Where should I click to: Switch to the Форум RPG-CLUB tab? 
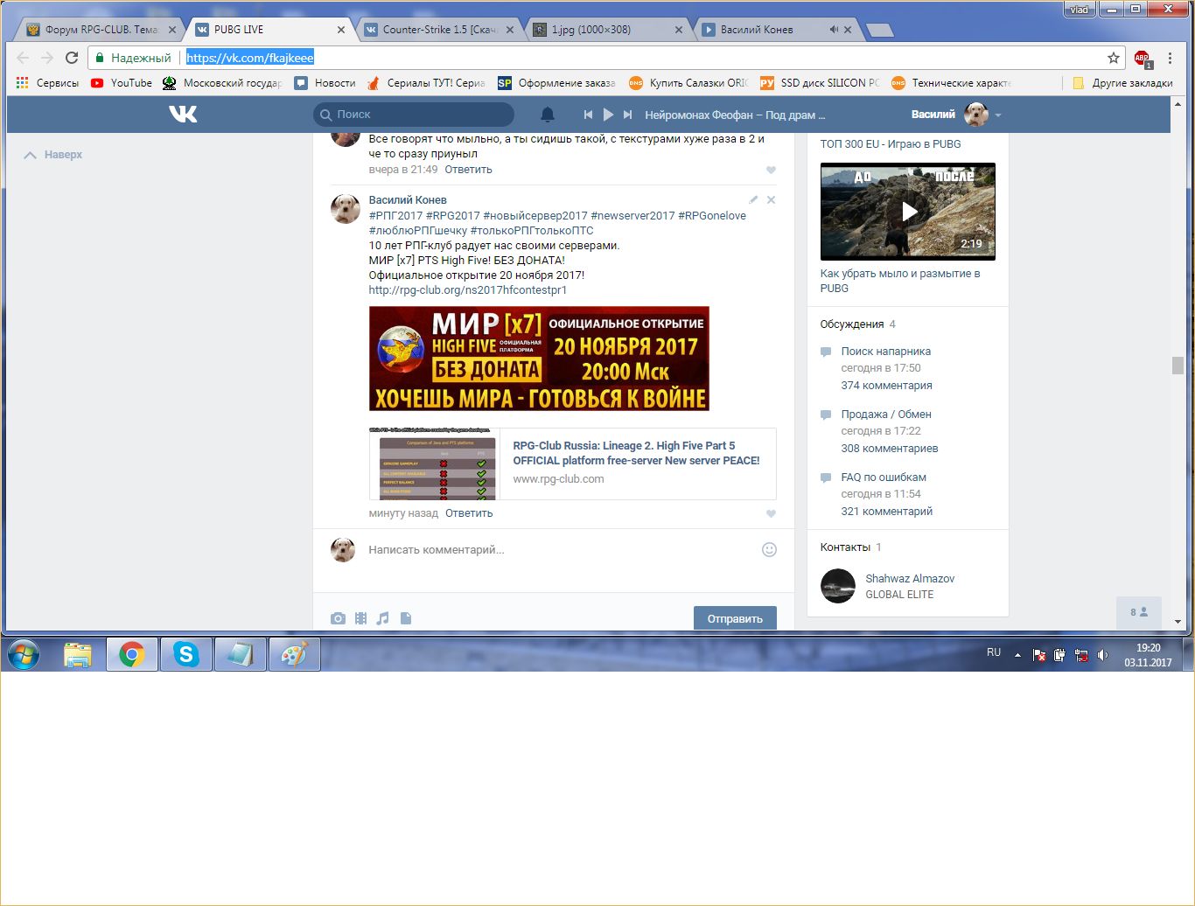coord(101,30)
